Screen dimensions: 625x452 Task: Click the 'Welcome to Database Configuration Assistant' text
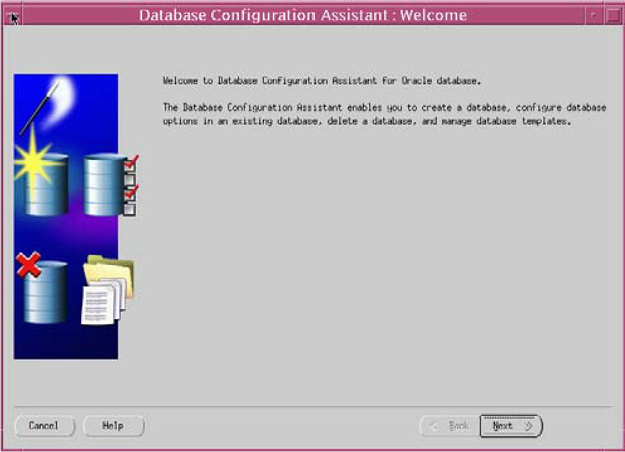[x=322, y=81]
